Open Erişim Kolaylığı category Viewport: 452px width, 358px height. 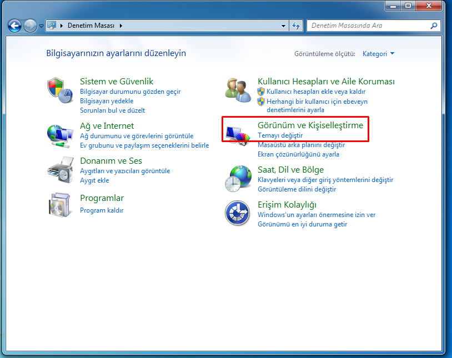tap(287, 205)
